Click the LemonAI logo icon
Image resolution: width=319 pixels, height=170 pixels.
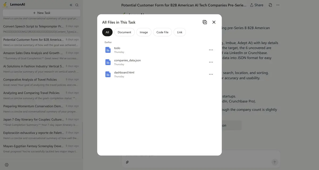tap(5, 5)
